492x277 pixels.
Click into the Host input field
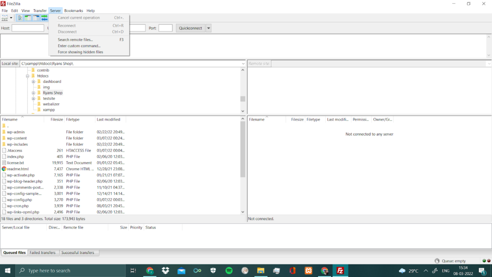(28, 28)
